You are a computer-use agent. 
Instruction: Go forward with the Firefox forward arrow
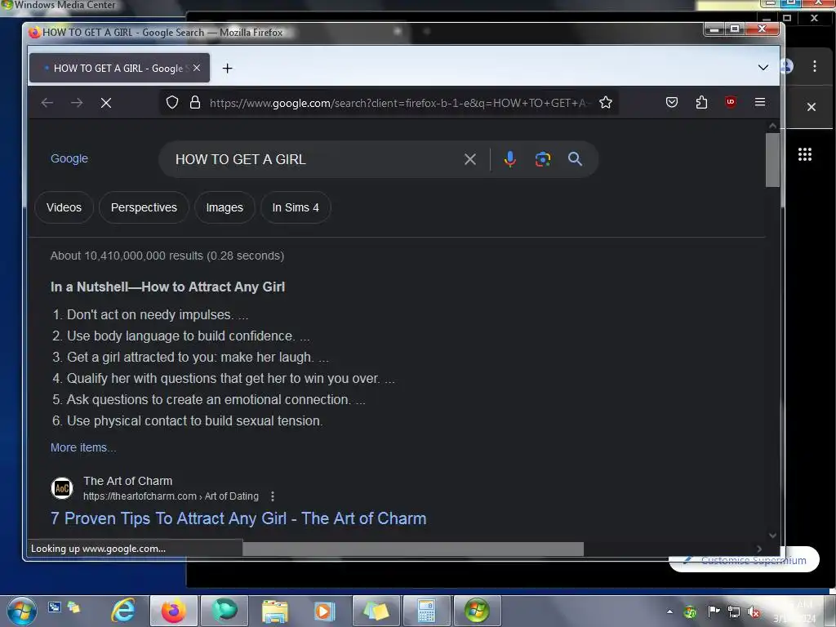click(x=77, y=103)
